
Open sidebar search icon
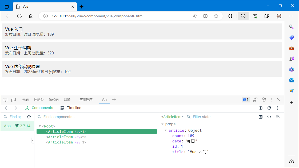(291, 27)
